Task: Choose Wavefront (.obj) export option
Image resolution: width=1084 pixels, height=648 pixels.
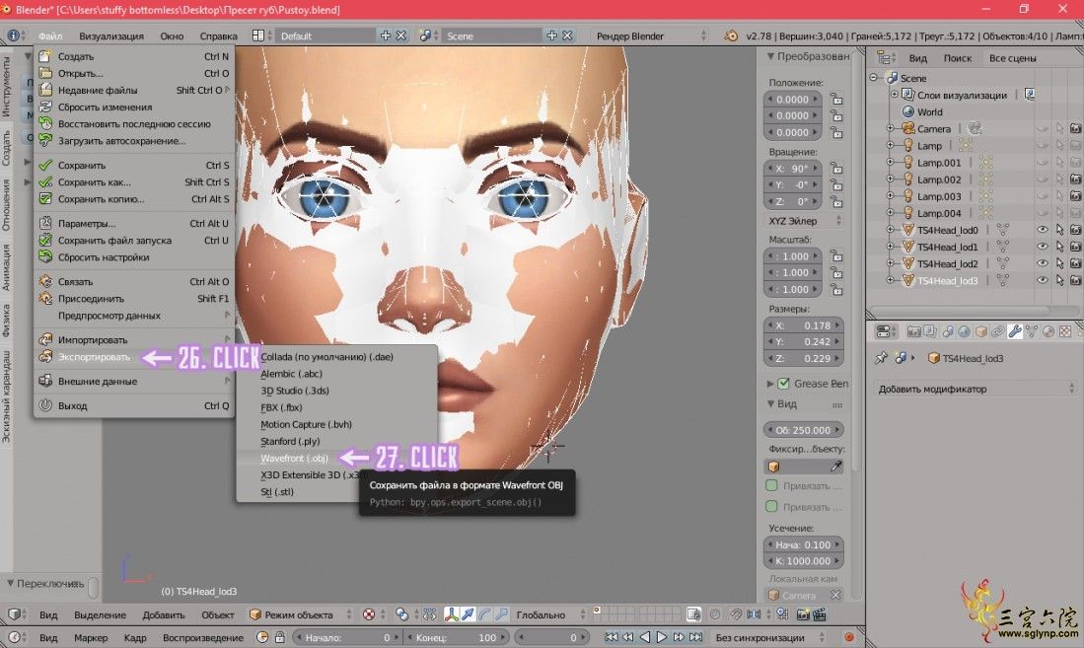Action: point(295,458)
